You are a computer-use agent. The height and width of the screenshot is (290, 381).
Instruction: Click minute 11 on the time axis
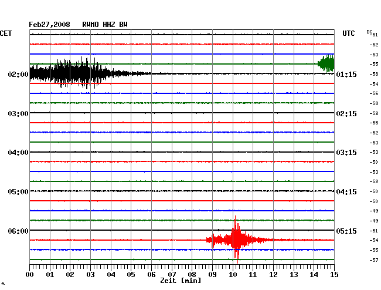tap(253, 274)
